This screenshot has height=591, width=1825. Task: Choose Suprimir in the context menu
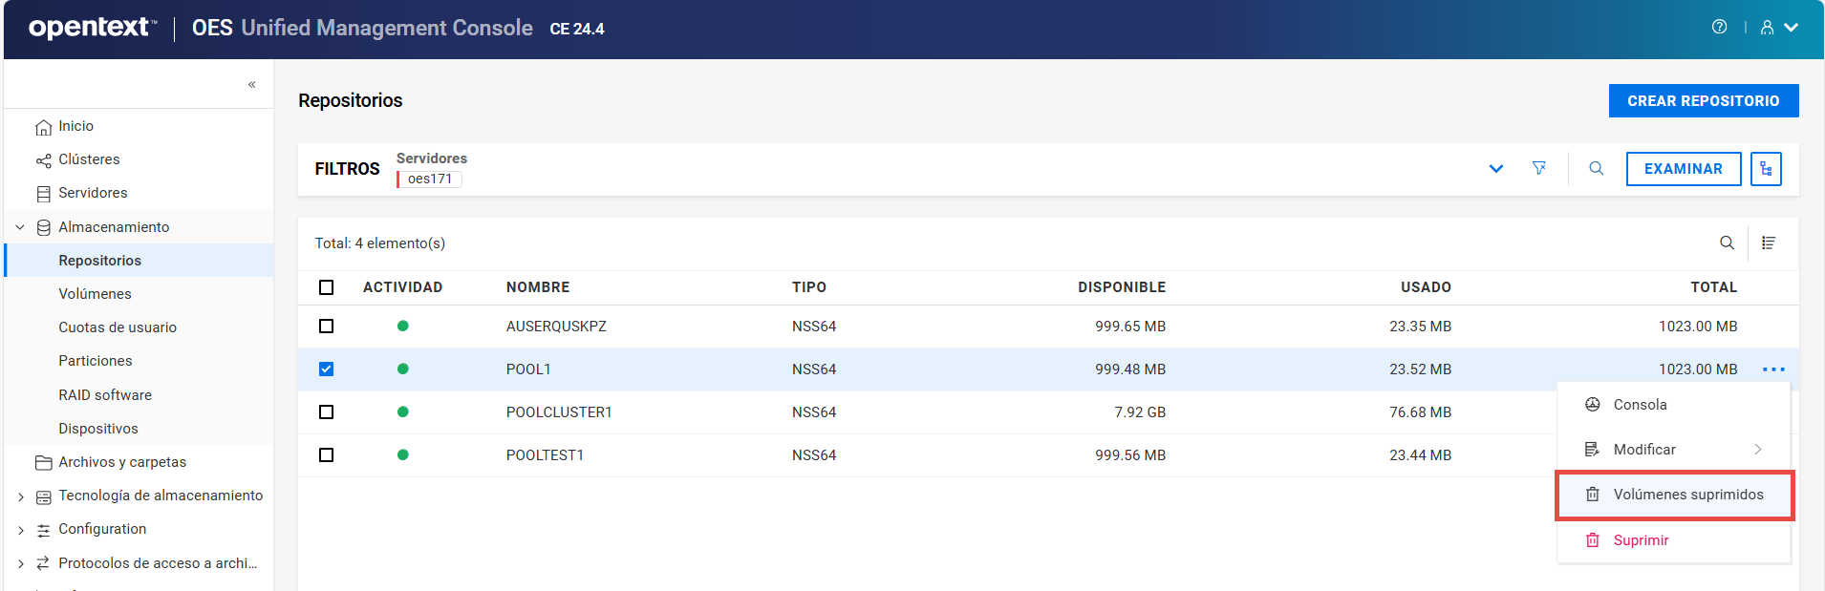point(1641,540)
